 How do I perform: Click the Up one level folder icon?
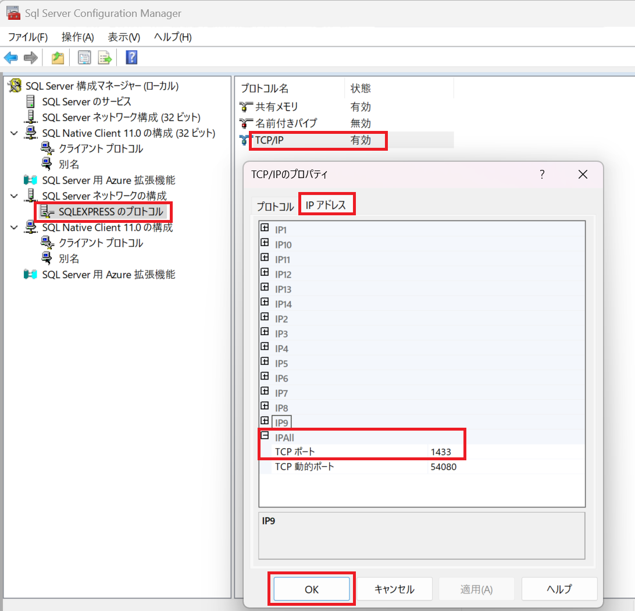(58, 58)
